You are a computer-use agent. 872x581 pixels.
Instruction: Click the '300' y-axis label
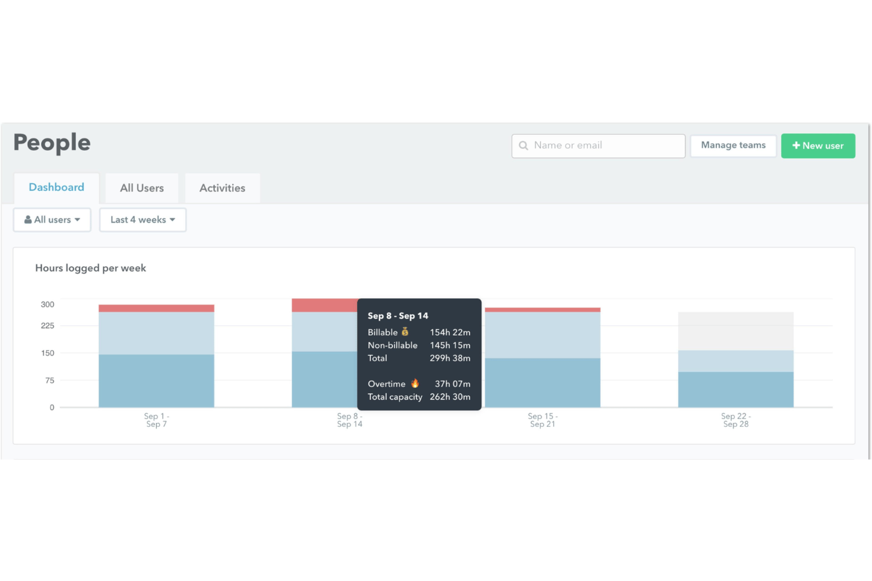47,304
